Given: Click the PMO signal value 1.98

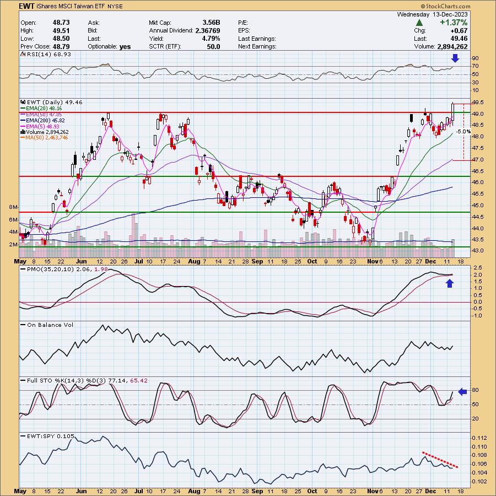Looking at the screenshot, I should point(101,269).
